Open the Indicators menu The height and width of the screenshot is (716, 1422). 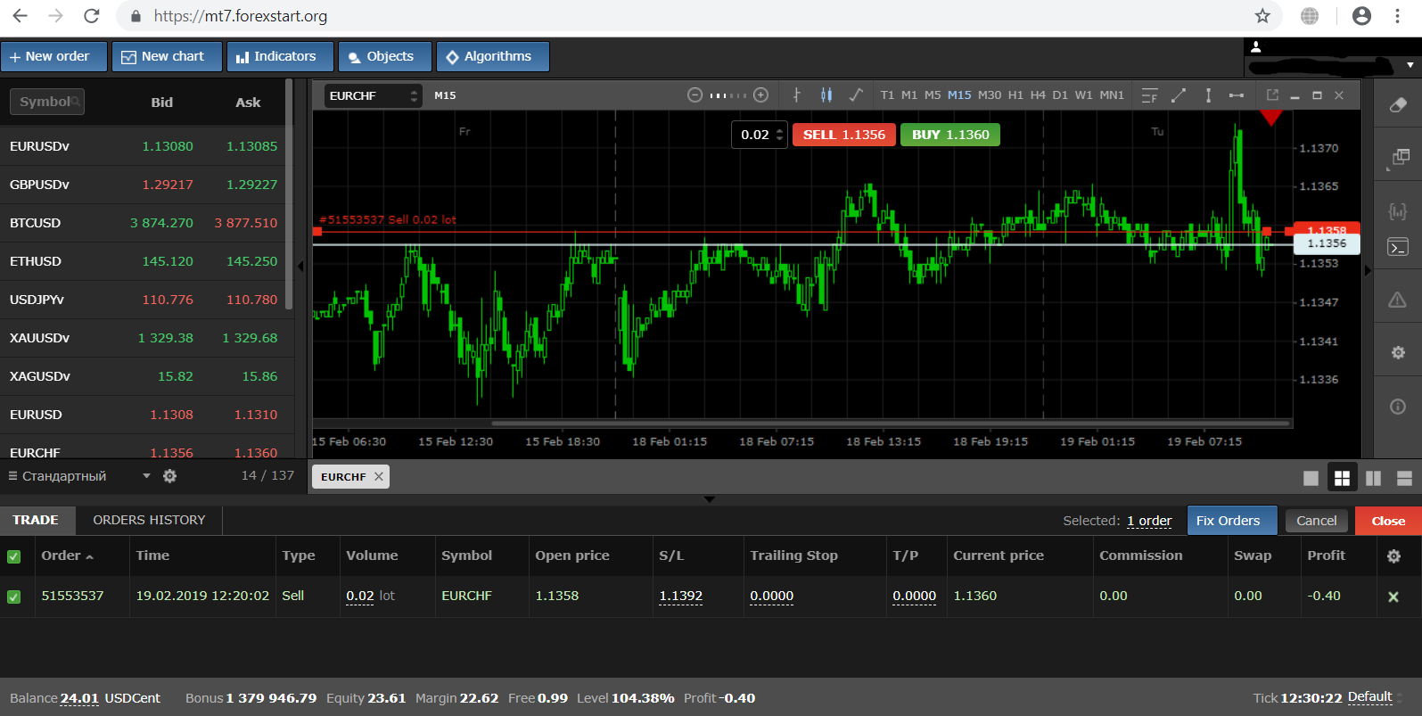coord(280,56)
